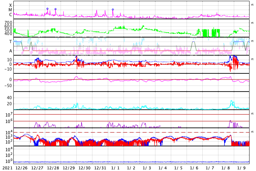Click the 12/30 date label
The image size is (256, 171).
pyautogui.click(x=84, y=168)
